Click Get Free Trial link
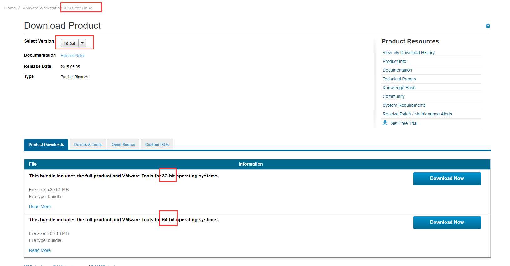 coord(404,123)
